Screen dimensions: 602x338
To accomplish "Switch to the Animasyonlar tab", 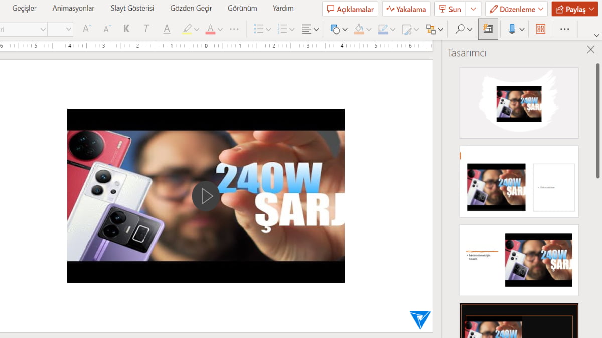I will [73, 8].
